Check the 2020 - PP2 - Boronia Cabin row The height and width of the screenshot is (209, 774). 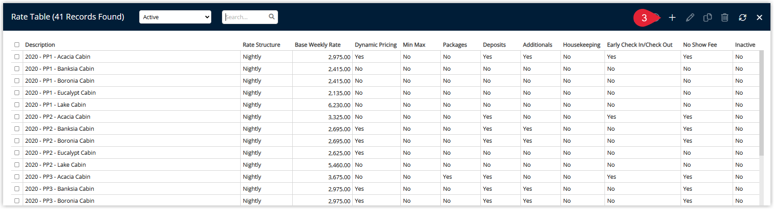point(17,141)
